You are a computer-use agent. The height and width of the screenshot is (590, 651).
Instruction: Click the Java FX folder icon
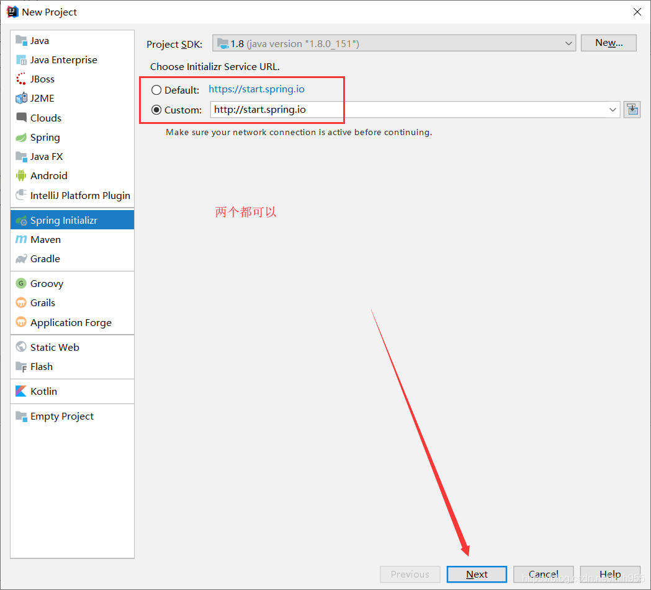tap(20, 156)
